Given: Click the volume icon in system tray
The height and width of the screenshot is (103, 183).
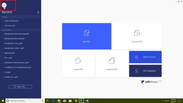Looking at the screenshot, I should point(168,101).
